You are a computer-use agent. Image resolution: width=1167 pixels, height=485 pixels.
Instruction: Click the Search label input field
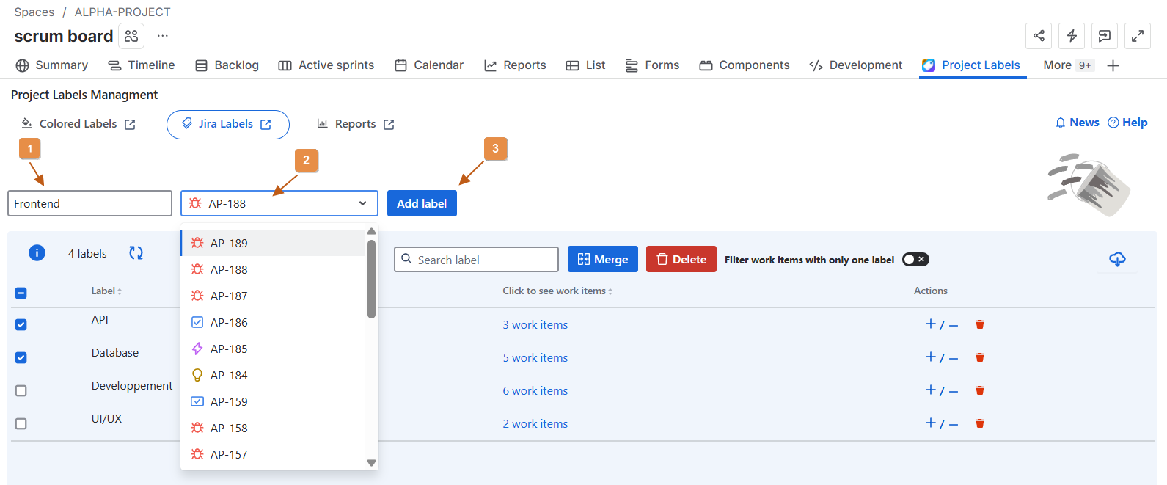click(x=477, y=259)
